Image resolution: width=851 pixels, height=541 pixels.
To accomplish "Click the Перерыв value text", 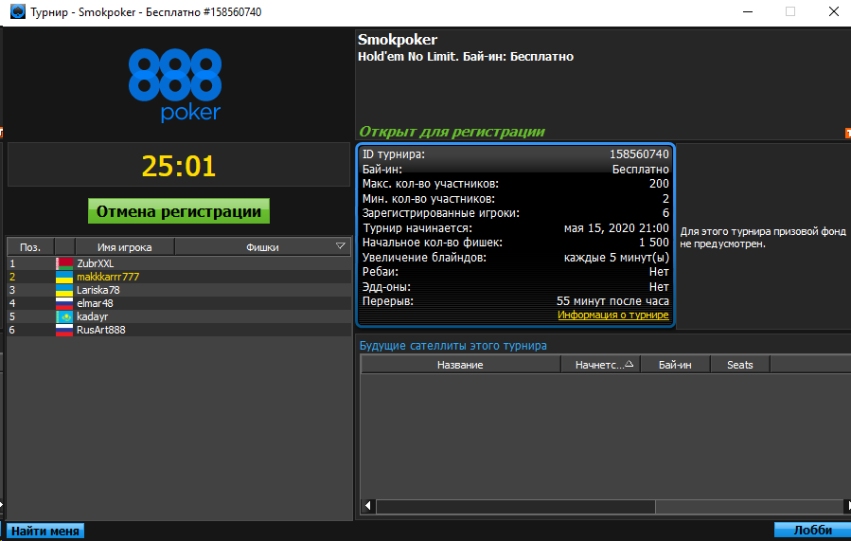I will [612, 301].
